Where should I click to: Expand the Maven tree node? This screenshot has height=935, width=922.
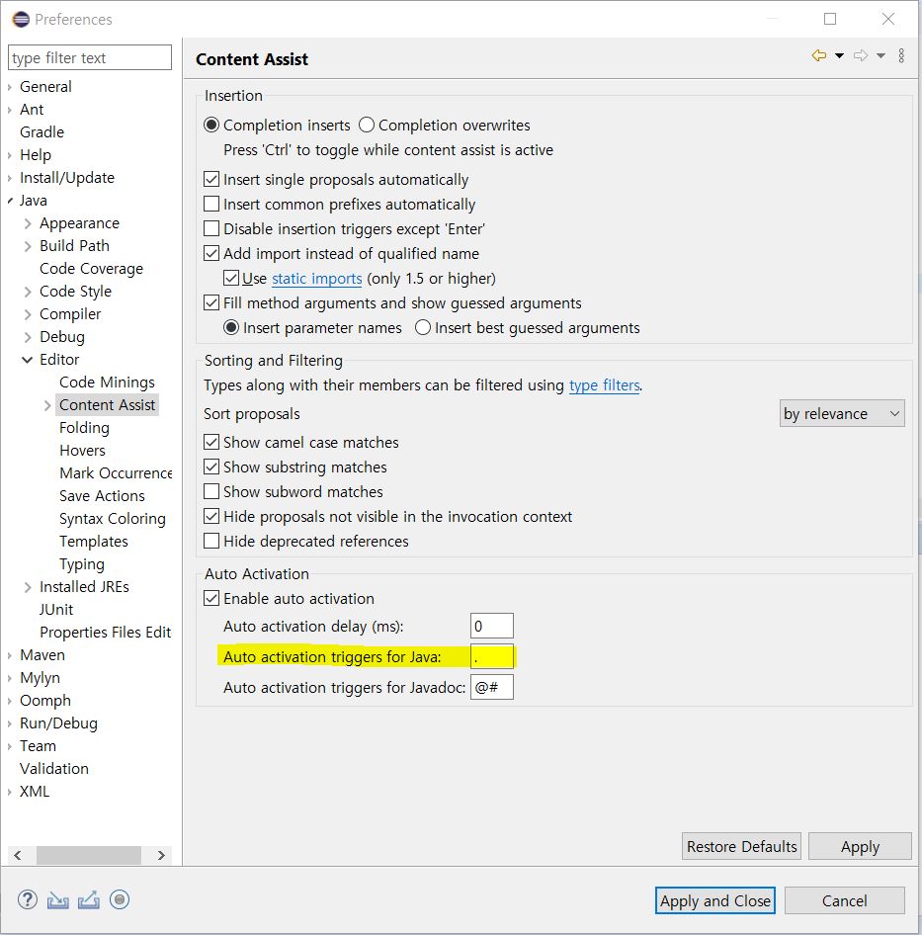tap(10, 655)
